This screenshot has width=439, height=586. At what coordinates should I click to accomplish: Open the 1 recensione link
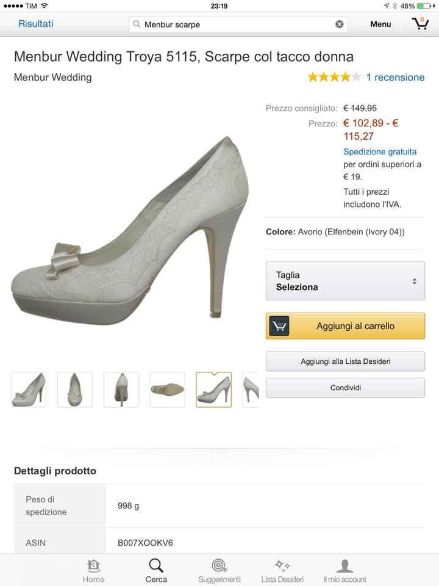click(395, 78)
